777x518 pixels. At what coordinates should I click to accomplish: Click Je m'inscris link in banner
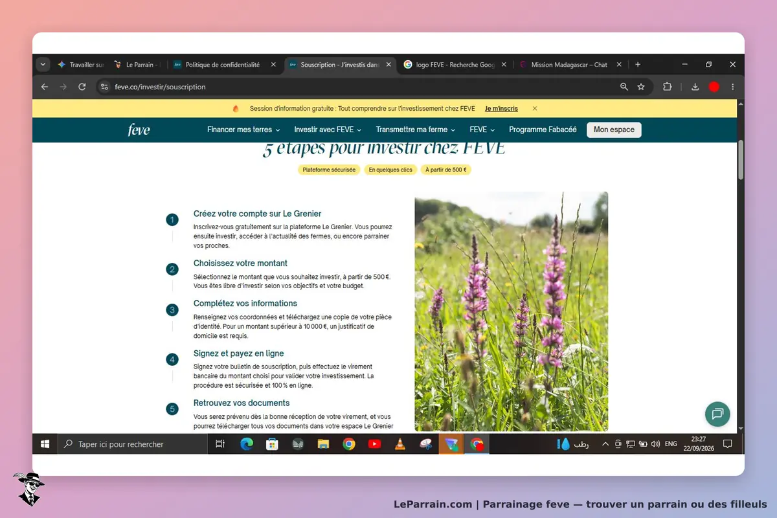501,109
